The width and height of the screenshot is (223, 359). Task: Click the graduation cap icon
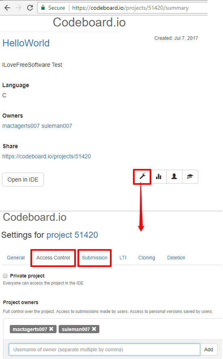190,177
